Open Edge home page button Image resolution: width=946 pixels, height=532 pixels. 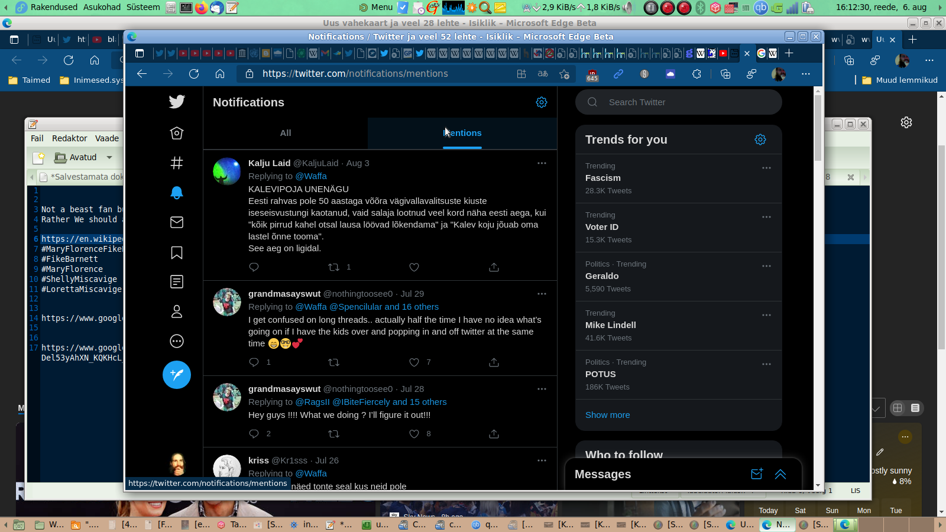tap(220, 74)
